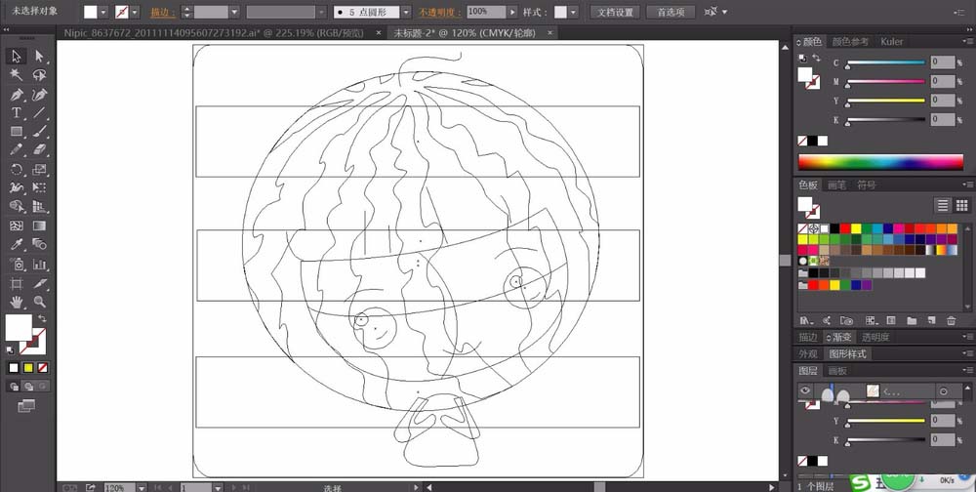Viewport: 976px width, 492px height.
Task: Select the Gradient tool in toolbox
Action: 39,225
